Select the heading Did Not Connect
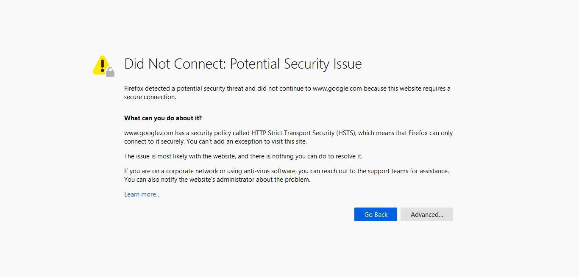Image resolution: width=579 pixels, height=277 pixels. [x=243, y=64]
